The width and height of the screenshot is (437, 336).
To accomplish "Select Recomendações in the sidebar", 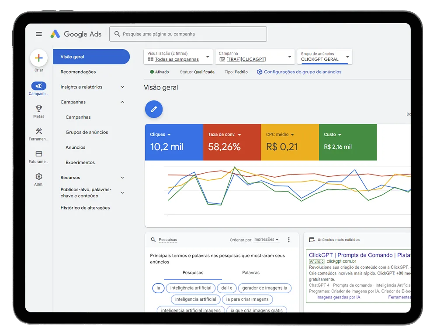I will [78, 72].
